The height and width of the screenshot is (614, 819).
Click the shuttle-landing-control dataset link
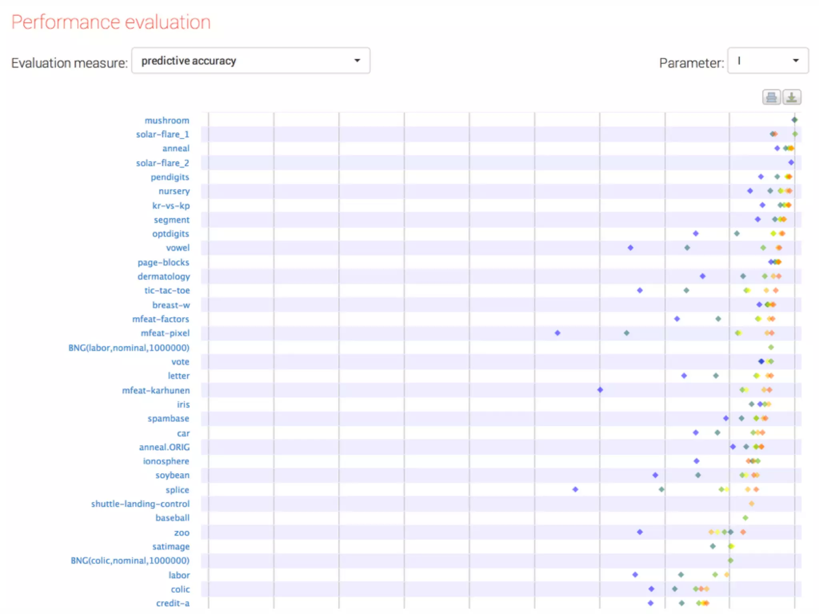140,504
